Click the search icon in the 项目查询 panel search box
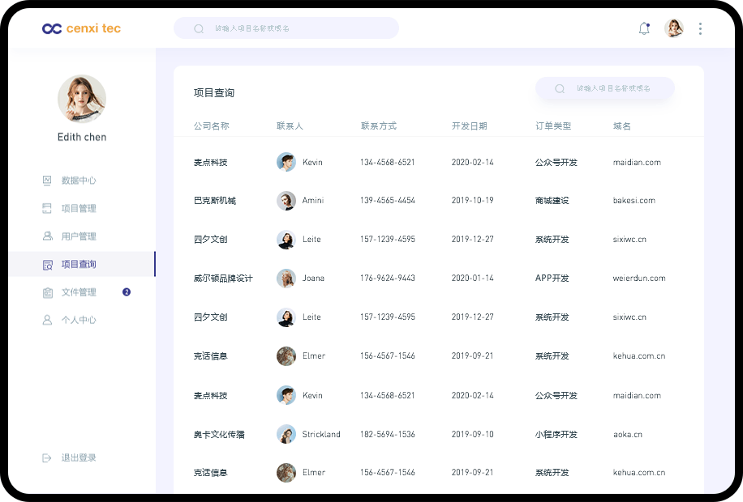The width and height of the screenshot is (743, 502). point(560,88)
